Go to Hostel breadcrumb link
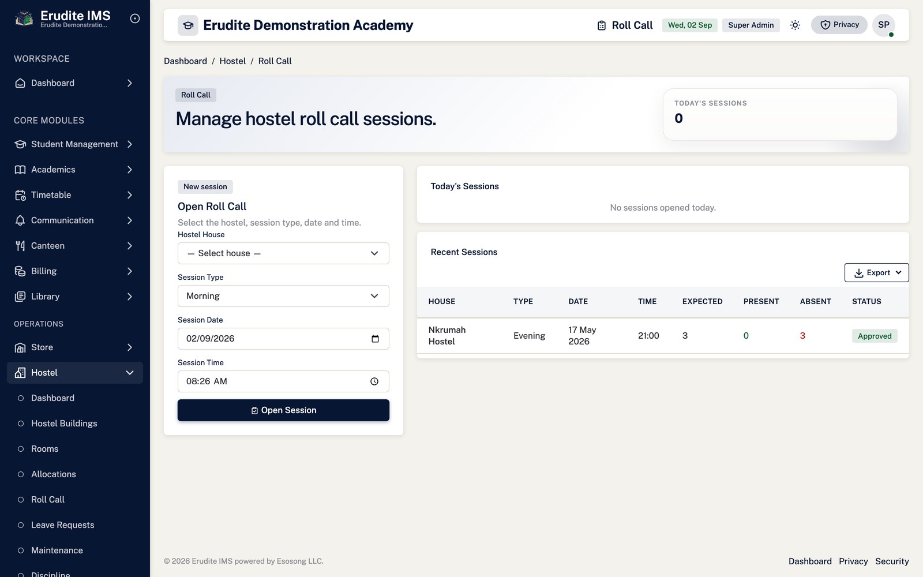 (x=232, y=61)
